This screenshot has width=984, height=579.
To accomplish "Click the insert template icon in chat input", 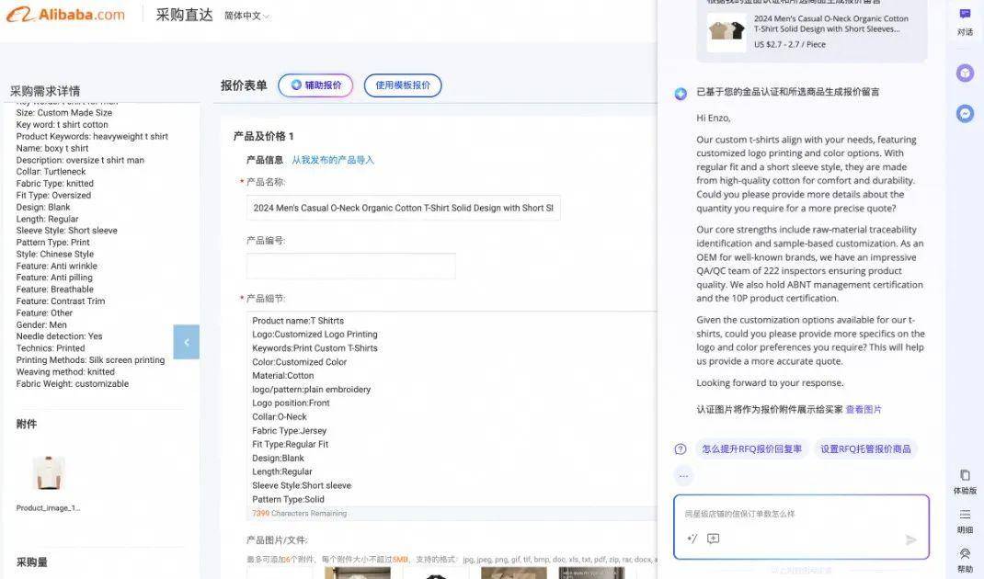I will [712, 539].
